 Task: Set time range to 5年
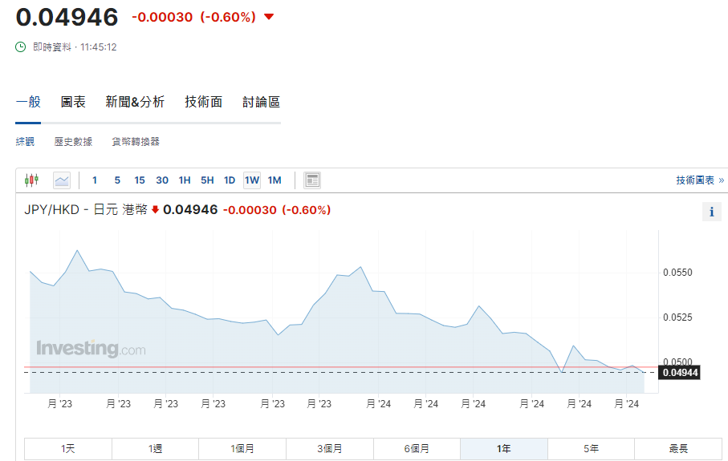[591, 449]
